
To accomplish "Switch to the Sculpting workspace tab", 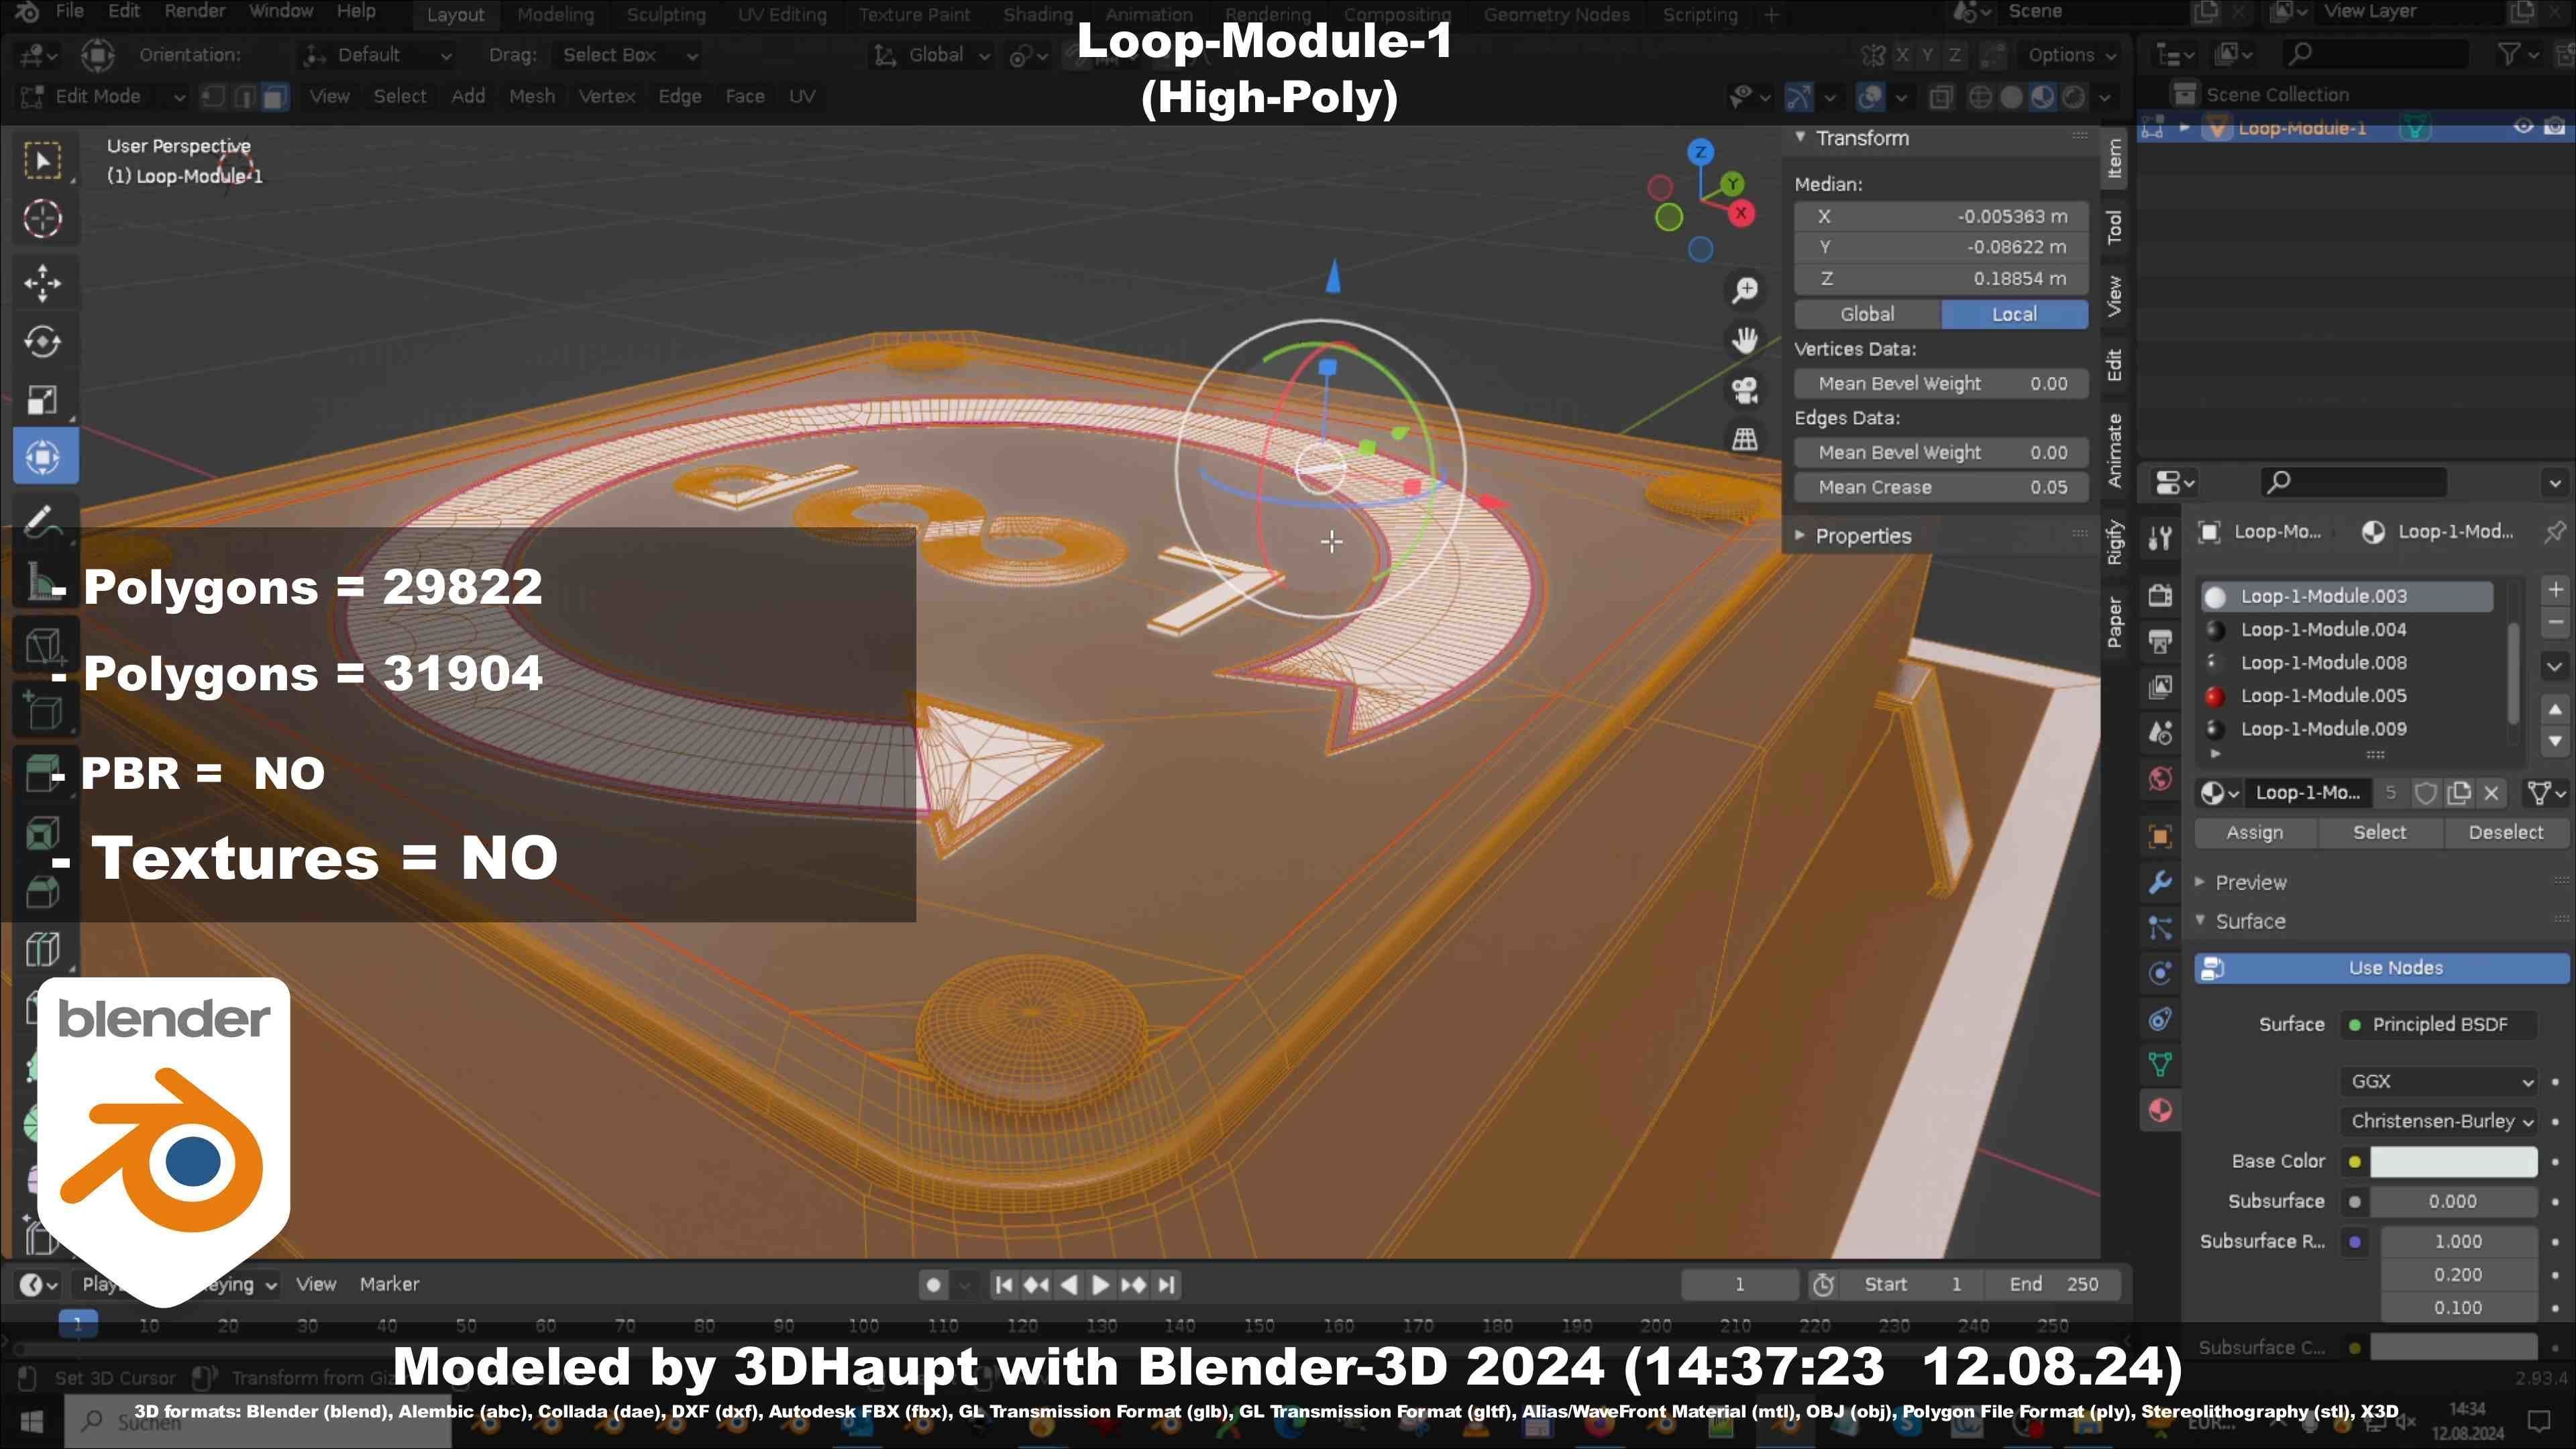I will tap(666, 14).
